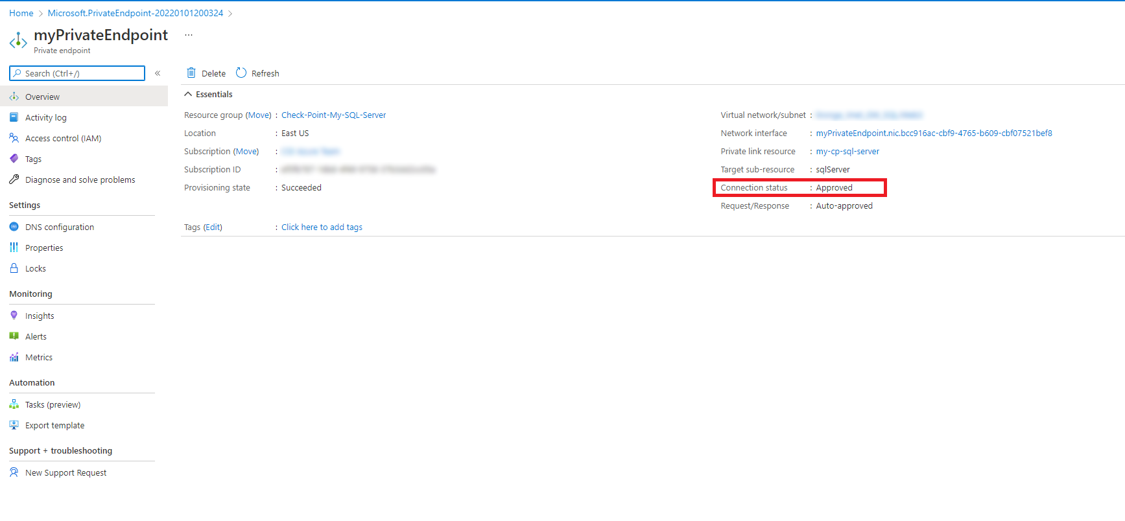Open Microsoft.PrivateEndpoint deployment breadcrumb

[x=136, y=13]
